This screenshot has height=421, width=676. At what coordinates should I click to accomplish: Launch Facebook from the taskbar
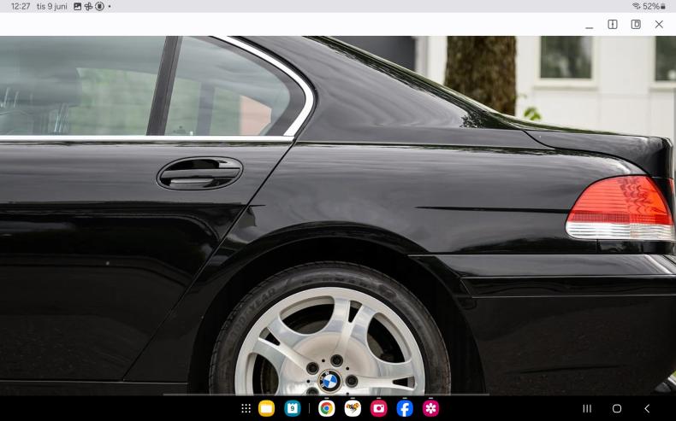coord(405,408)
